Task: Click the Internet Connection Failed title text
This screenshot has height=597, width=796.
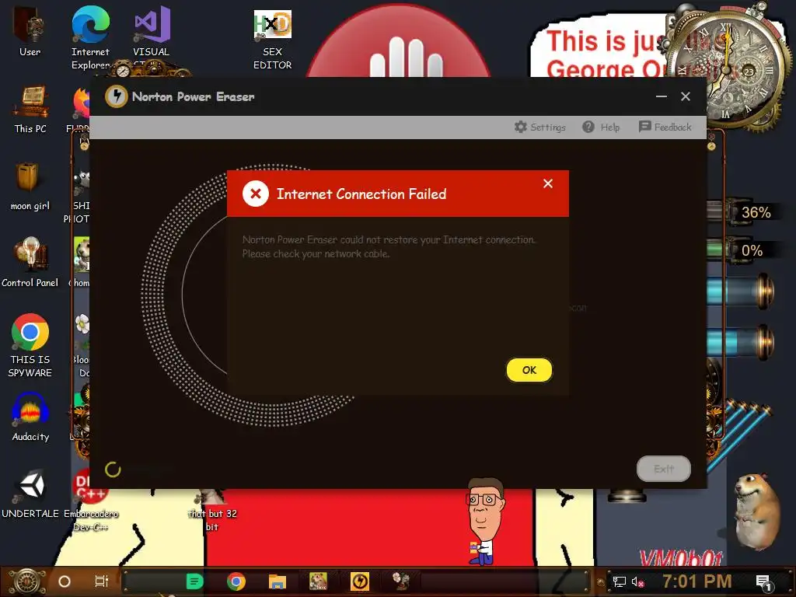Action: tap(361, 194)
